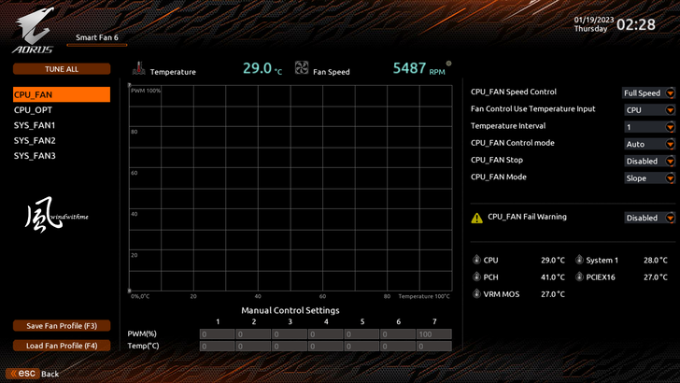
Task: Click the CPU temperature sensor icon
Action: tap(476, 260)
